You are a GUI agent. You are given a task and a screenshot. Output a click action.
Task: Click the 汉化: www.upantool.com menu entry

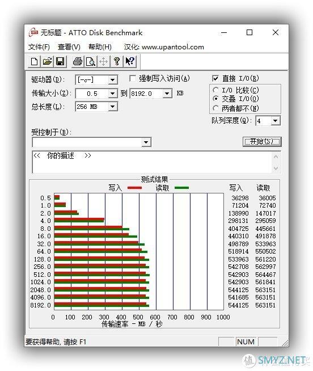click(164, 47)
